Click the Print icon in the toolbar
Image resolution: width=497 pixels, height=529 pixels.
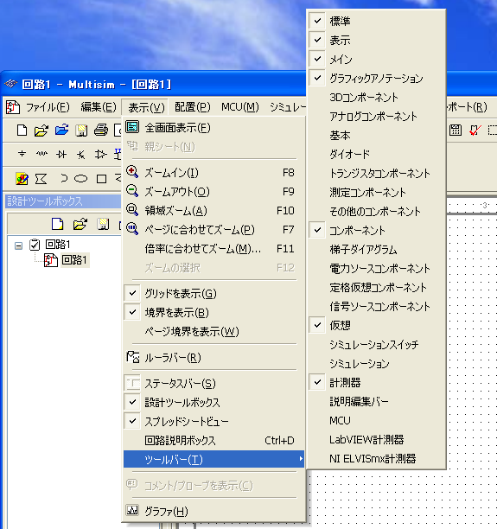[x=101, y=131]
